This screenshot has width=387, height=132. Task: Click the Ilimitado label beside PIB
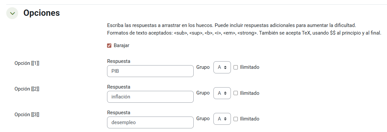(x=250, y=67)
